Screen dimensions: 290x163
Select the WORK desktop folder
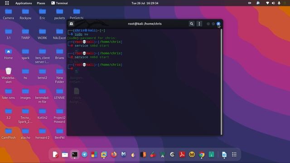pos(42,34)
